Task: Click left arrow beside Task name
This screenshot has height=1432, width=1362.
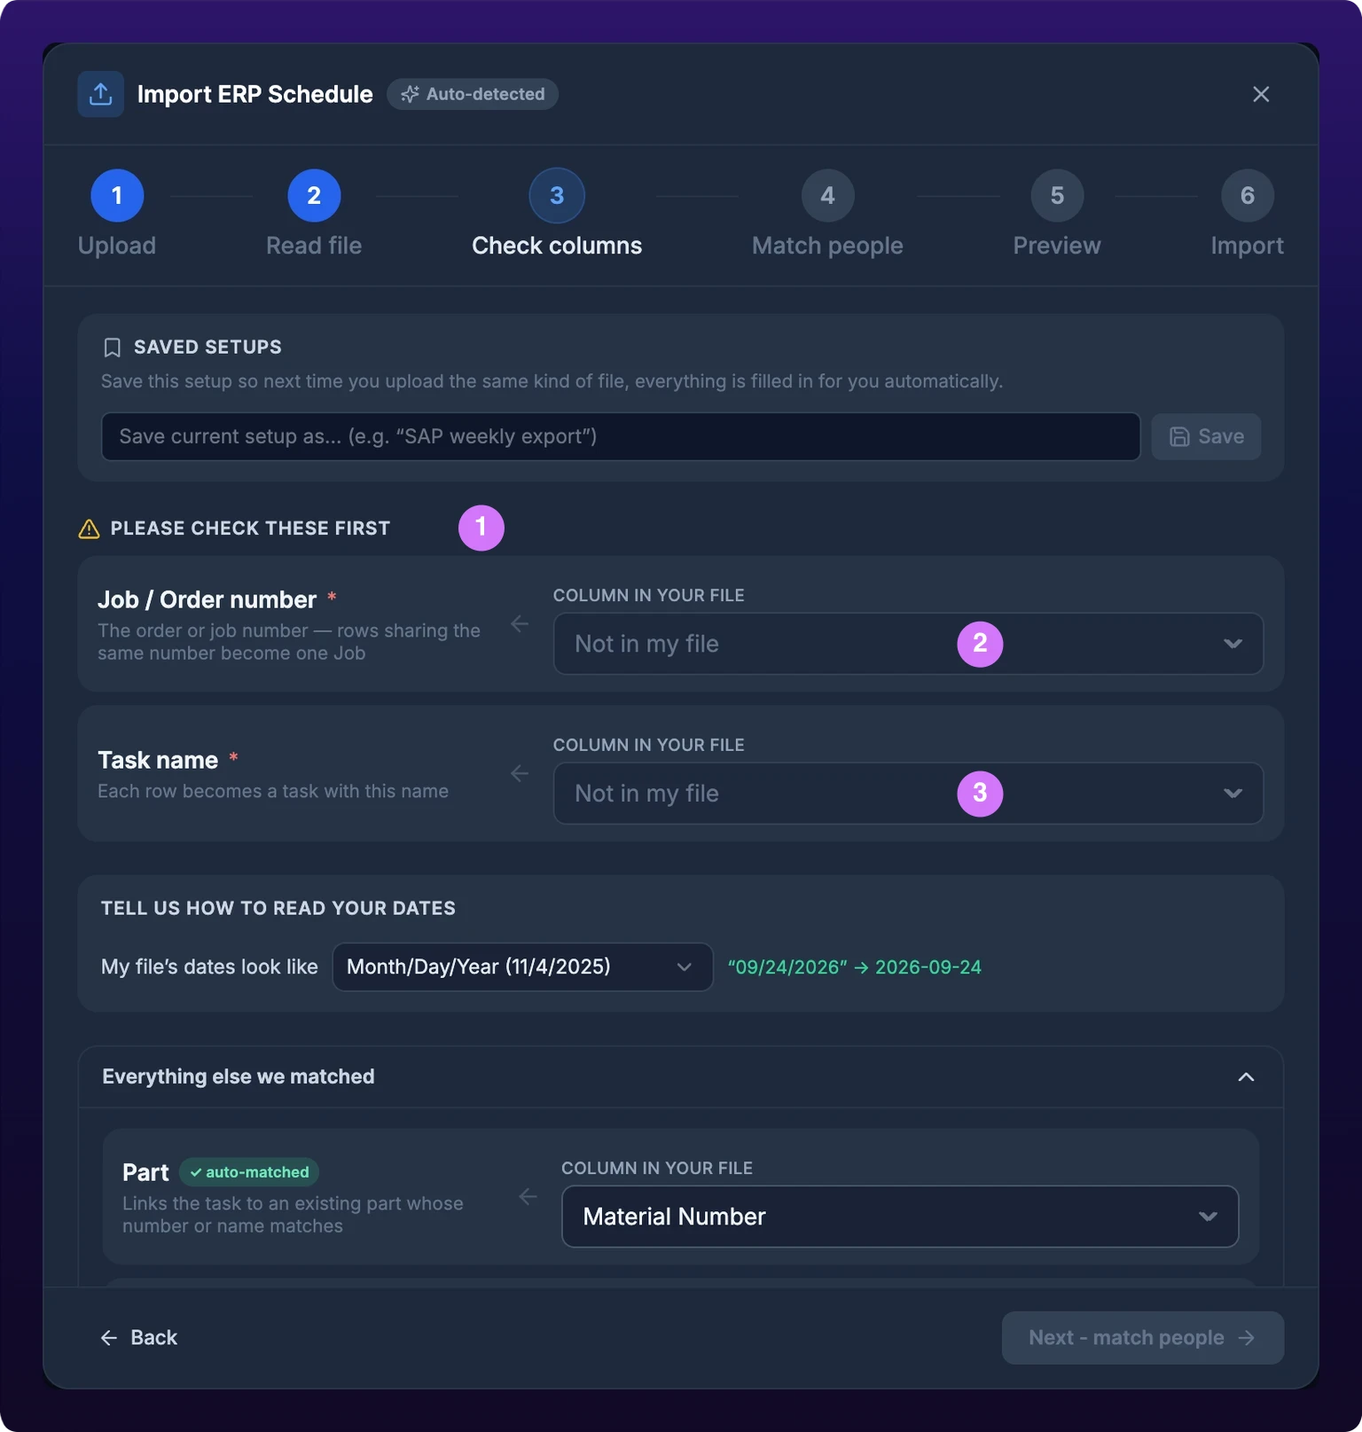Action: coord(520,774)
